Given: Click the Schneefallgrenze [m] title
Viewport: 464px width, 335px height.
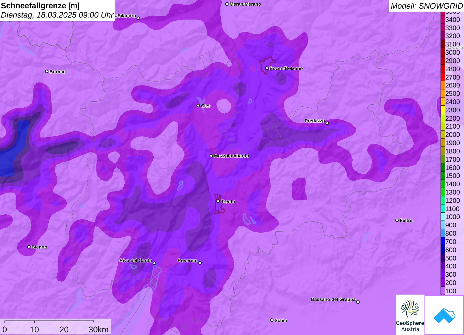Looking at the screenshot, I should pyautogui.click(x=40, y=6).
